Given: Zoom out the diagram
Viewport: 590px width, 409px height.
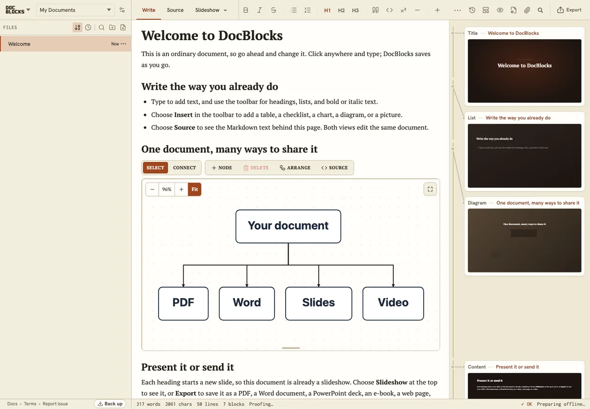Looking at the screenshot, I should [152, 189].
